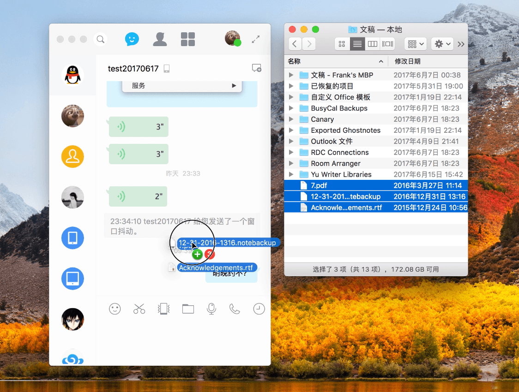Viewport: 519px width, 392px height.
Task: Switch to the chat messages tab
Action: [x=132, y=39]
